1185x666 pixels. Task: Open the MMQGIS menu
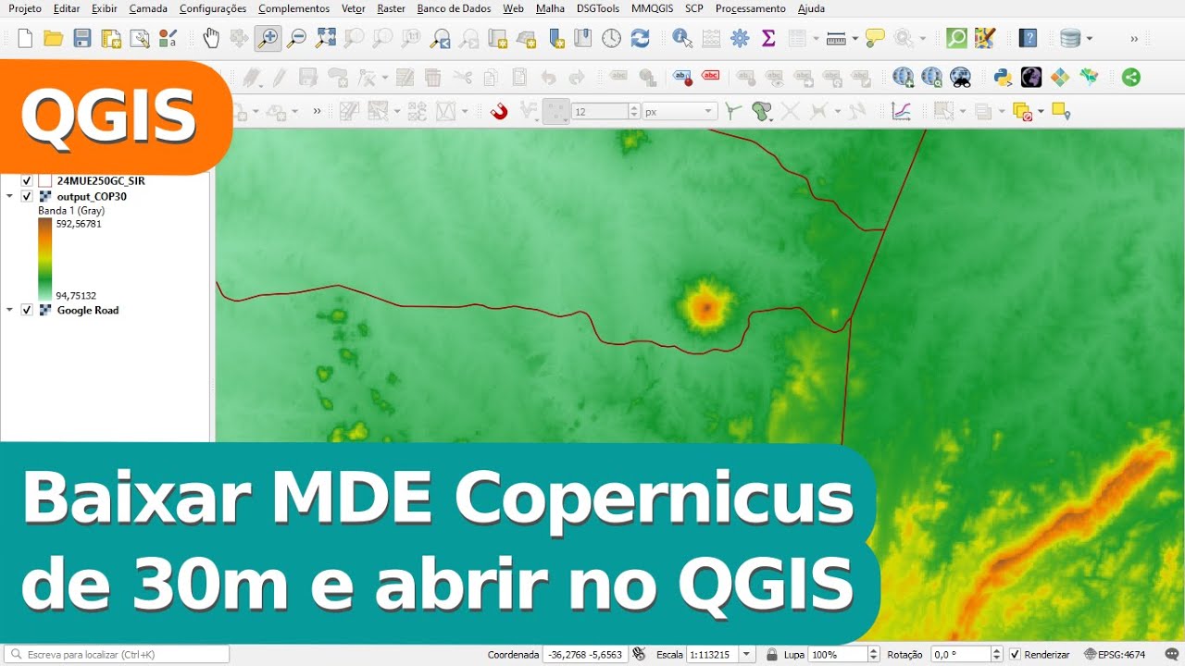click(x=653, y=8)
